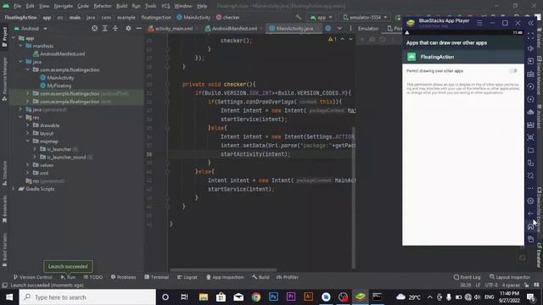
Task: Go to next highlighted error arrow
Action: 350,39
